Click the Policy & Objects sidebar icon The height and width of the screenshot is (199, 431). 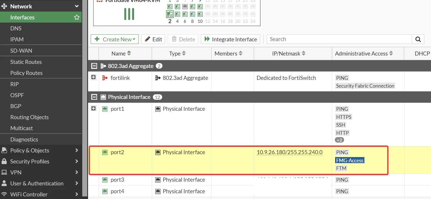pyautogui.click(x=4, y=150)
